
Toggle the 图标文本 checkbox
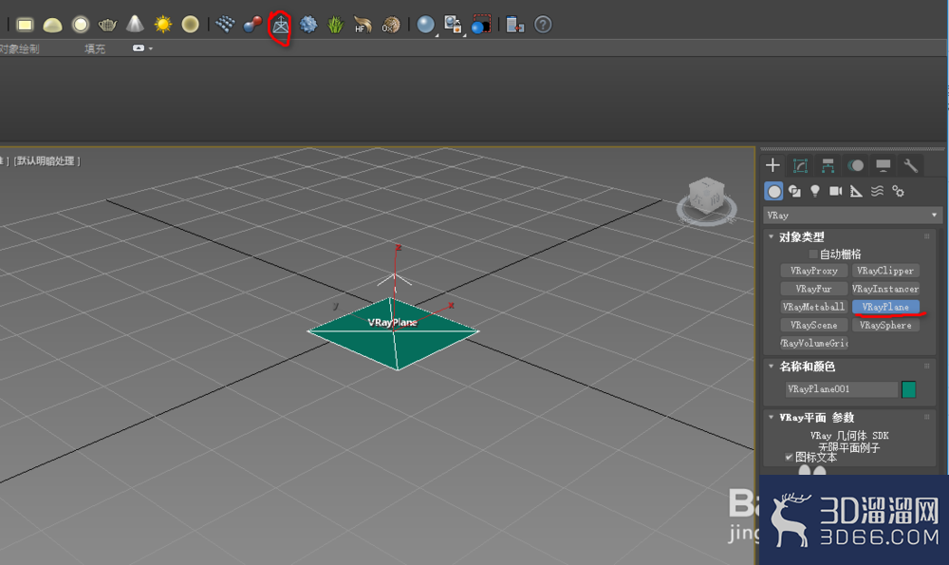pos(788,457)
